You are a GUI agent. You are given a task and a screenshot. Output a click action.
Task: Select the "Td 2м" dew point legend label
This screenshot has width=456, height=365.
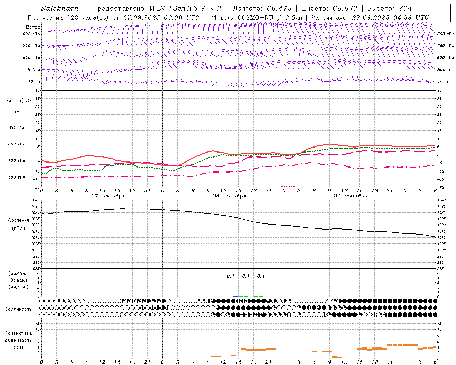[17, 128]
